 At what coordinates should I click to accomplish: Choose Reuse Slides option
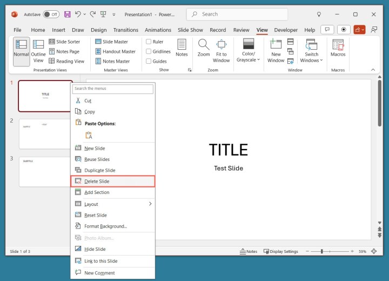tap(113, 159)
